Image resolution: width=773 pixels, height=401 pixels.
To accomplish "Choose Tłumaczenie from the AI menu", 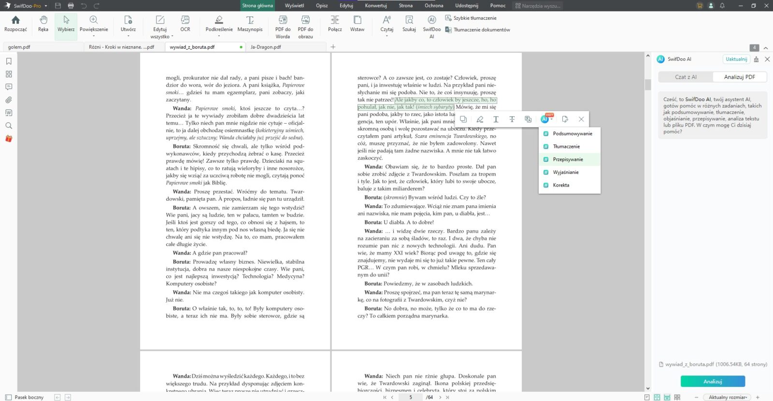I will [570, 146].
